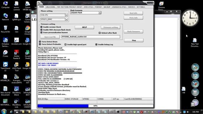This screenshot has height=114, width=203.
Task: Enable Force Detect Brom option
Action: pyautogui.click(x=40, y=41)
